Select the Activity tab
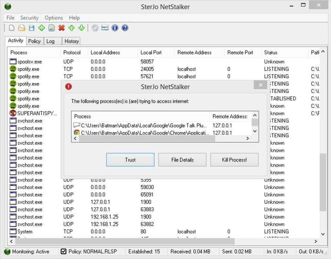This screenshot has height=259, width=331. tap(16, 40)
